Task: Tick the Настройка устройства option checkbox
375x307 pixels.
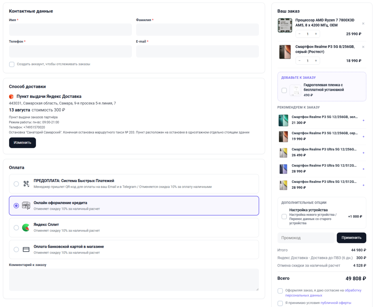Action: pos(284,217)
